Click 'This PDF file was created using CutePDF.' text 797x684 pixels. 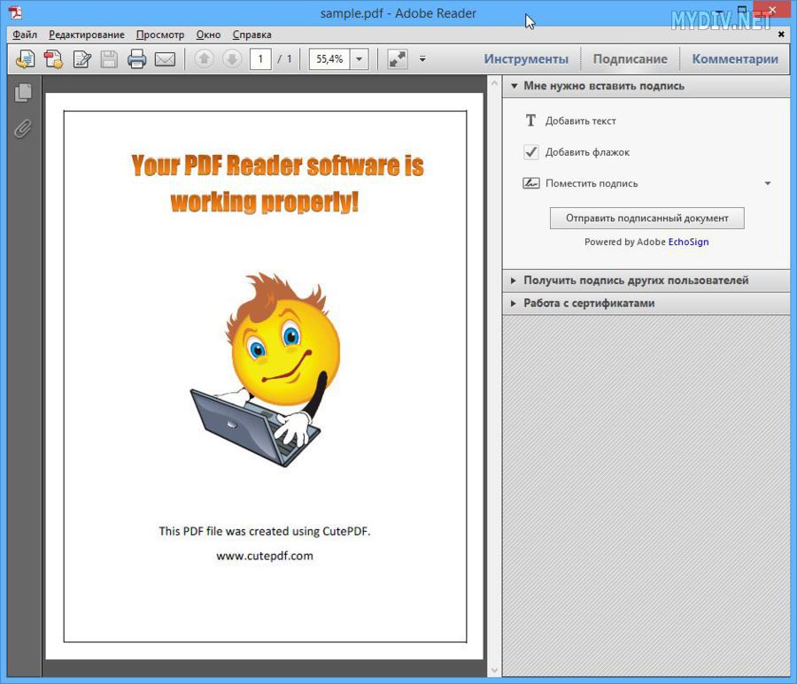pos(265,531)
